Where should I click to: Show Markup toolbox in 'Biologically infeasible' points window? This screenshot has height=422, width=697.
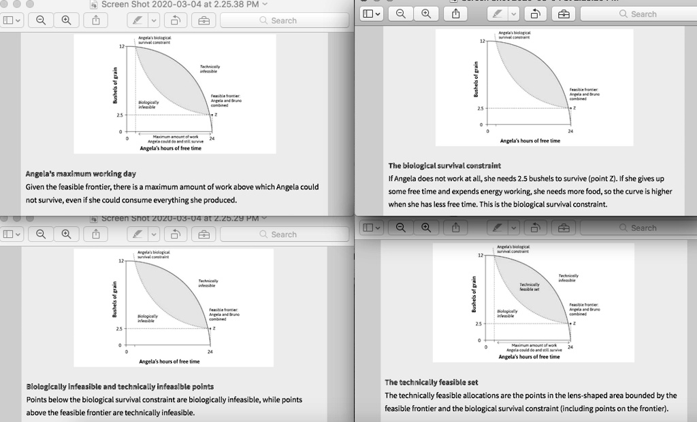coord(204,234)
